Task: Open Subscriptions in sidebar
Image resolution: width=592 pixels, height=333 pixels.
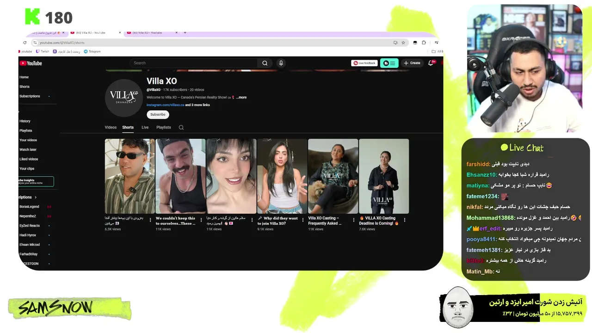Action: coord(30,96)
